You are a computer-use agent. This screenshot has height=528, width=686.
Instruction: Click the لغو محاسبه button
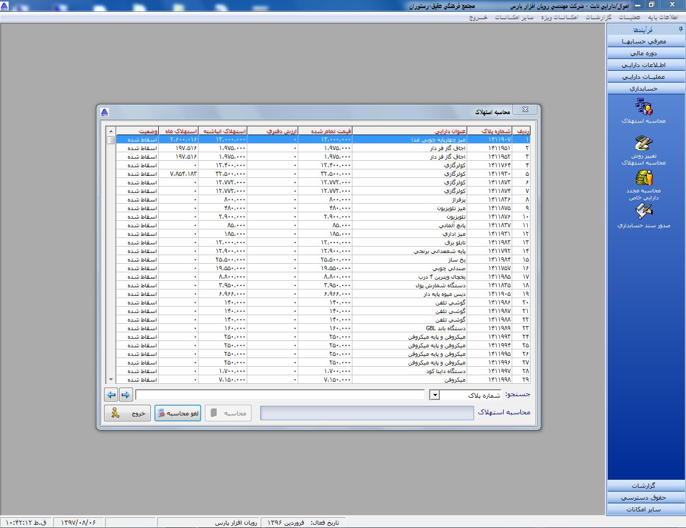pos(178,413)
